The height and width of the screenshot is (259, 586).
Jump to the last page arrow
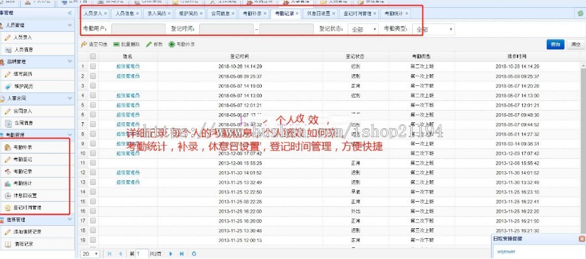coord(182,254)
